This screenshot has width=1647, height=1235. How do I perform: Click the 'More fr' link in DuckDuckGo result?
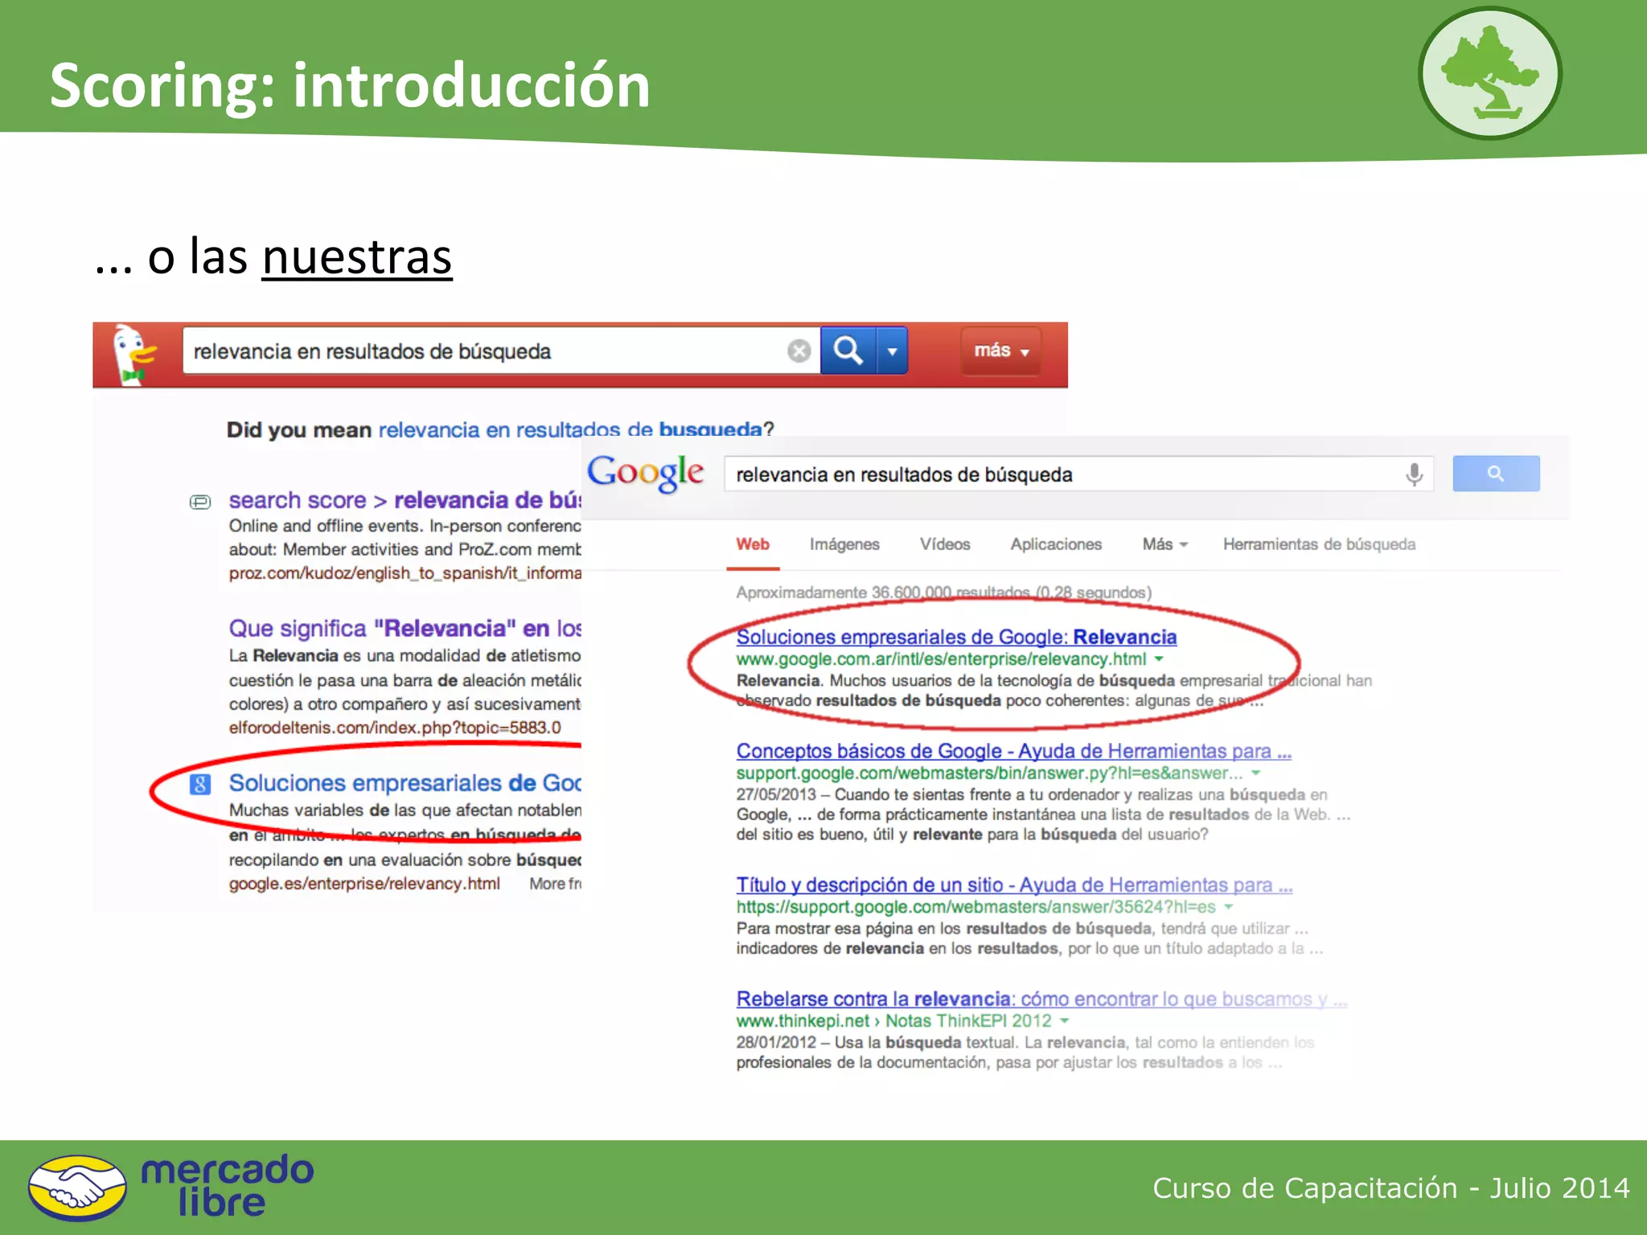tap(555, 884)
